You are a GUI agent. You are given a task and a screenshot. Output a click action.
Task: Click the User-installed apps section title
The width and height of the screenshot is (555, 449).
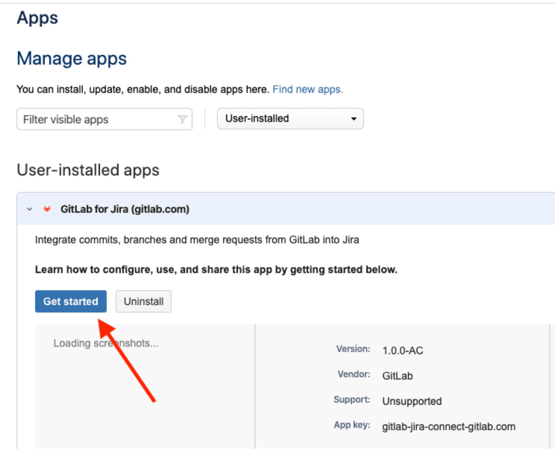pos(88,169)
